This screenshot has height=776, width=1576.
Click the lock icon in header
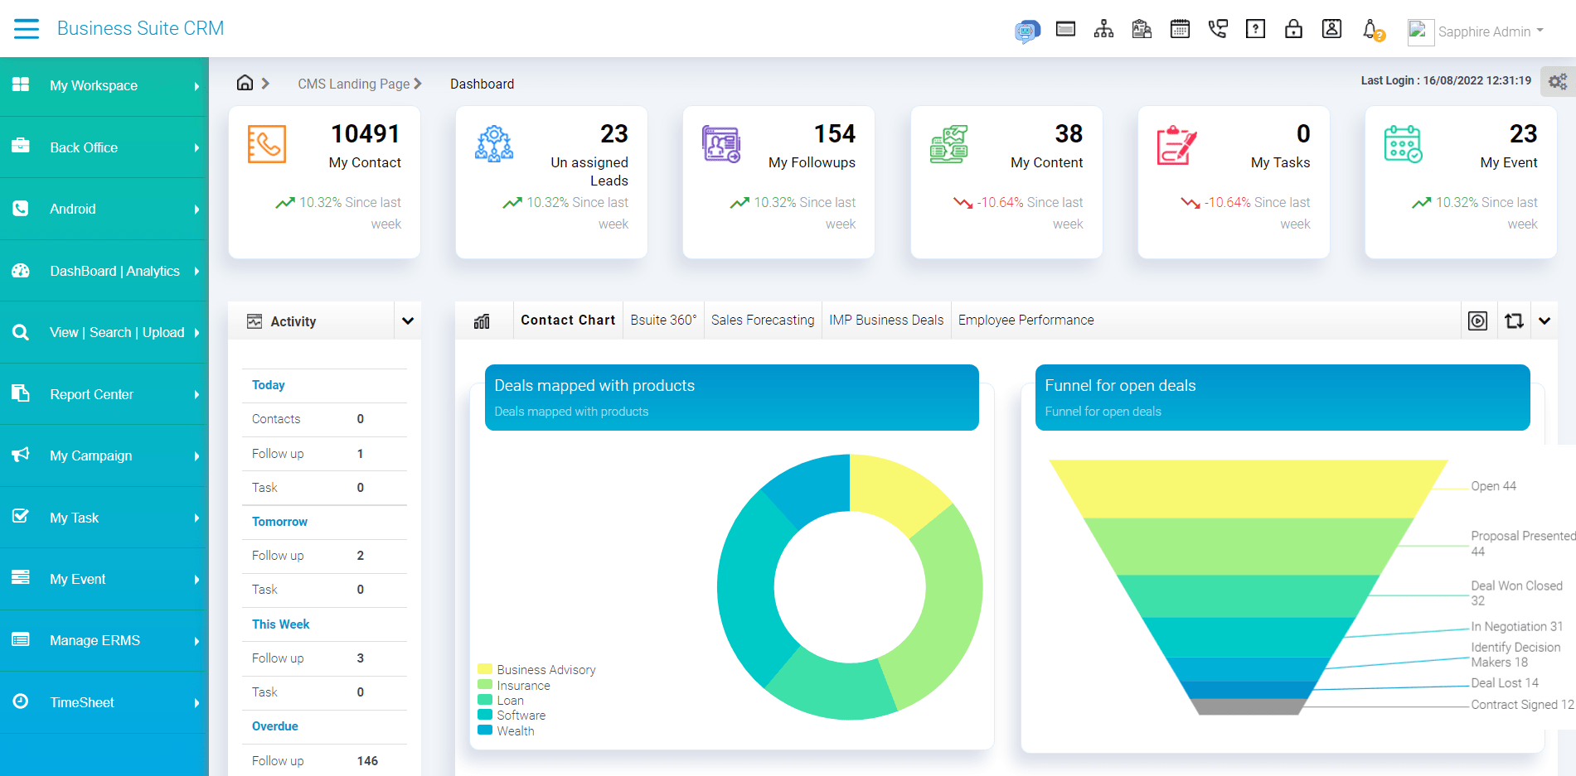[1293, 29]
